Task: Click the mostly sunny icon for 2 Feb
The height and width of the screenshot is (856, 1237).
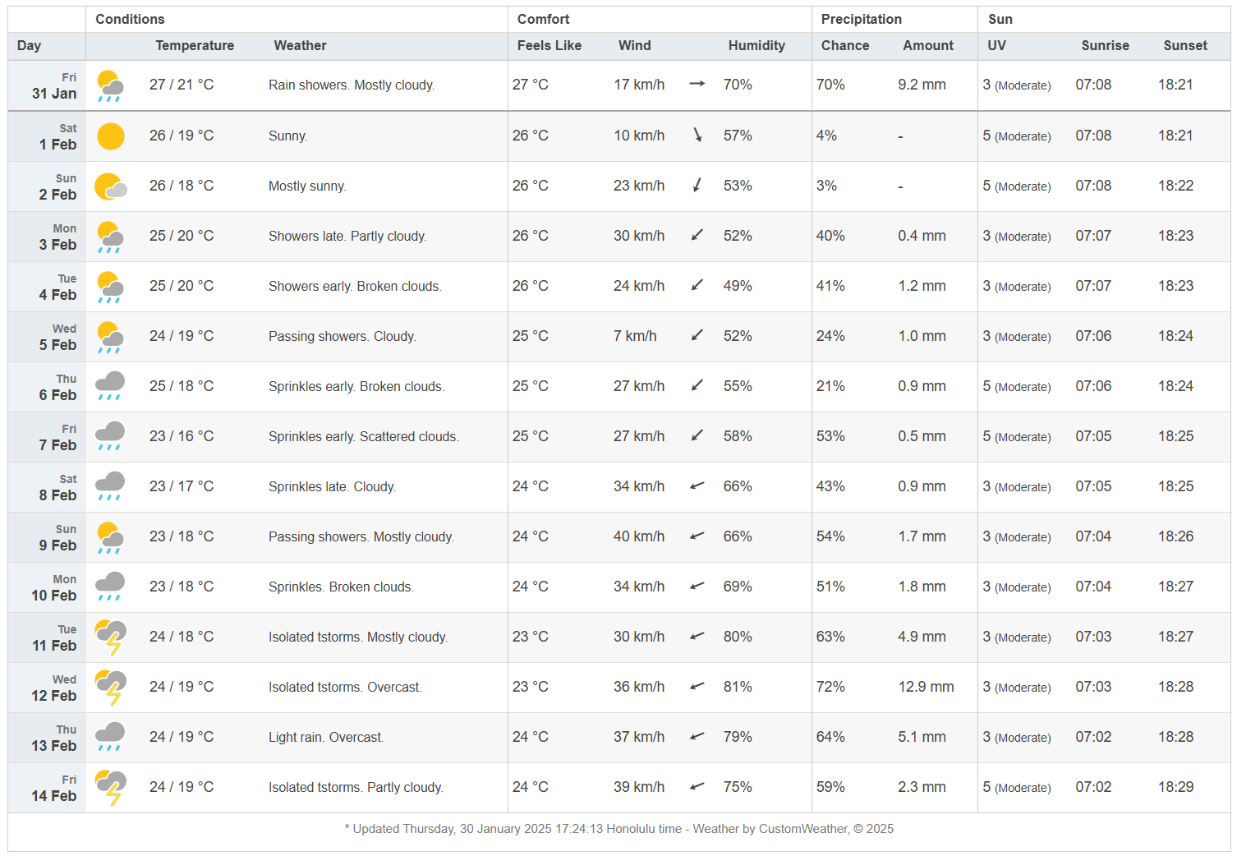Action: point(111,186)
